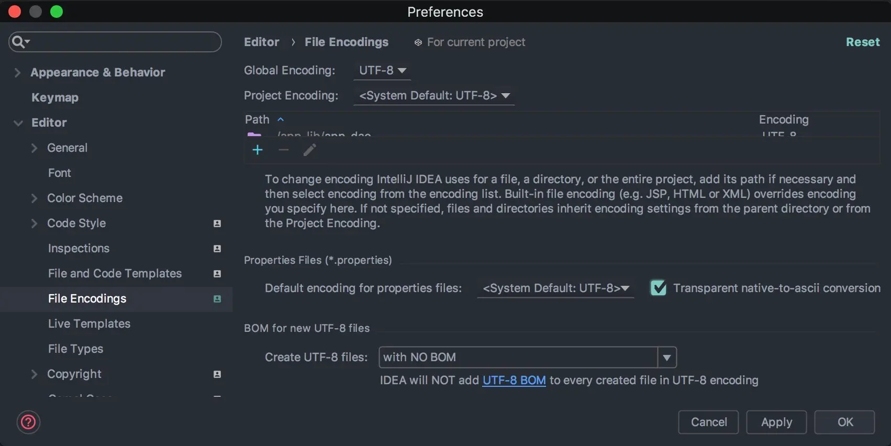Image resolution: width=891 pixels, height=446 pixels.
Task: Click the Apply button
Action: [x=776, y=422]
